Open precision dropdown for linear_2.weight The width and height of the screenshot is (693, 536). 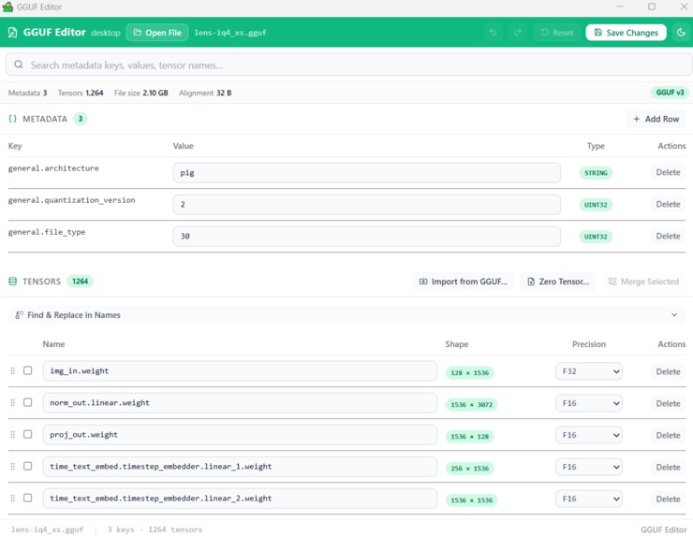tap(589, 499)
